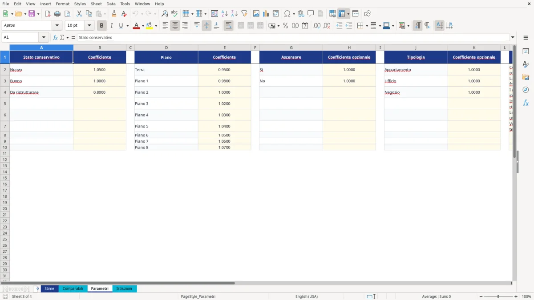Screen dimensions: 534x300
Task: Toggle Italic formatting
Action: [112, 26]
